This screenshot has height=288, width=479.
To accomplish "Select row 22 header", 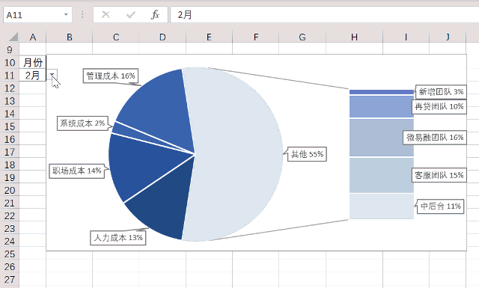I will point(10,215).
